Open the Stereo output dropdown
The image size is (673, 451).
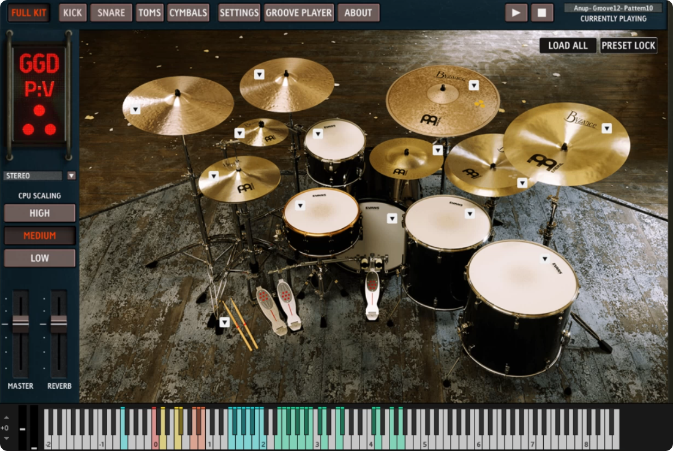coord(71,175)
